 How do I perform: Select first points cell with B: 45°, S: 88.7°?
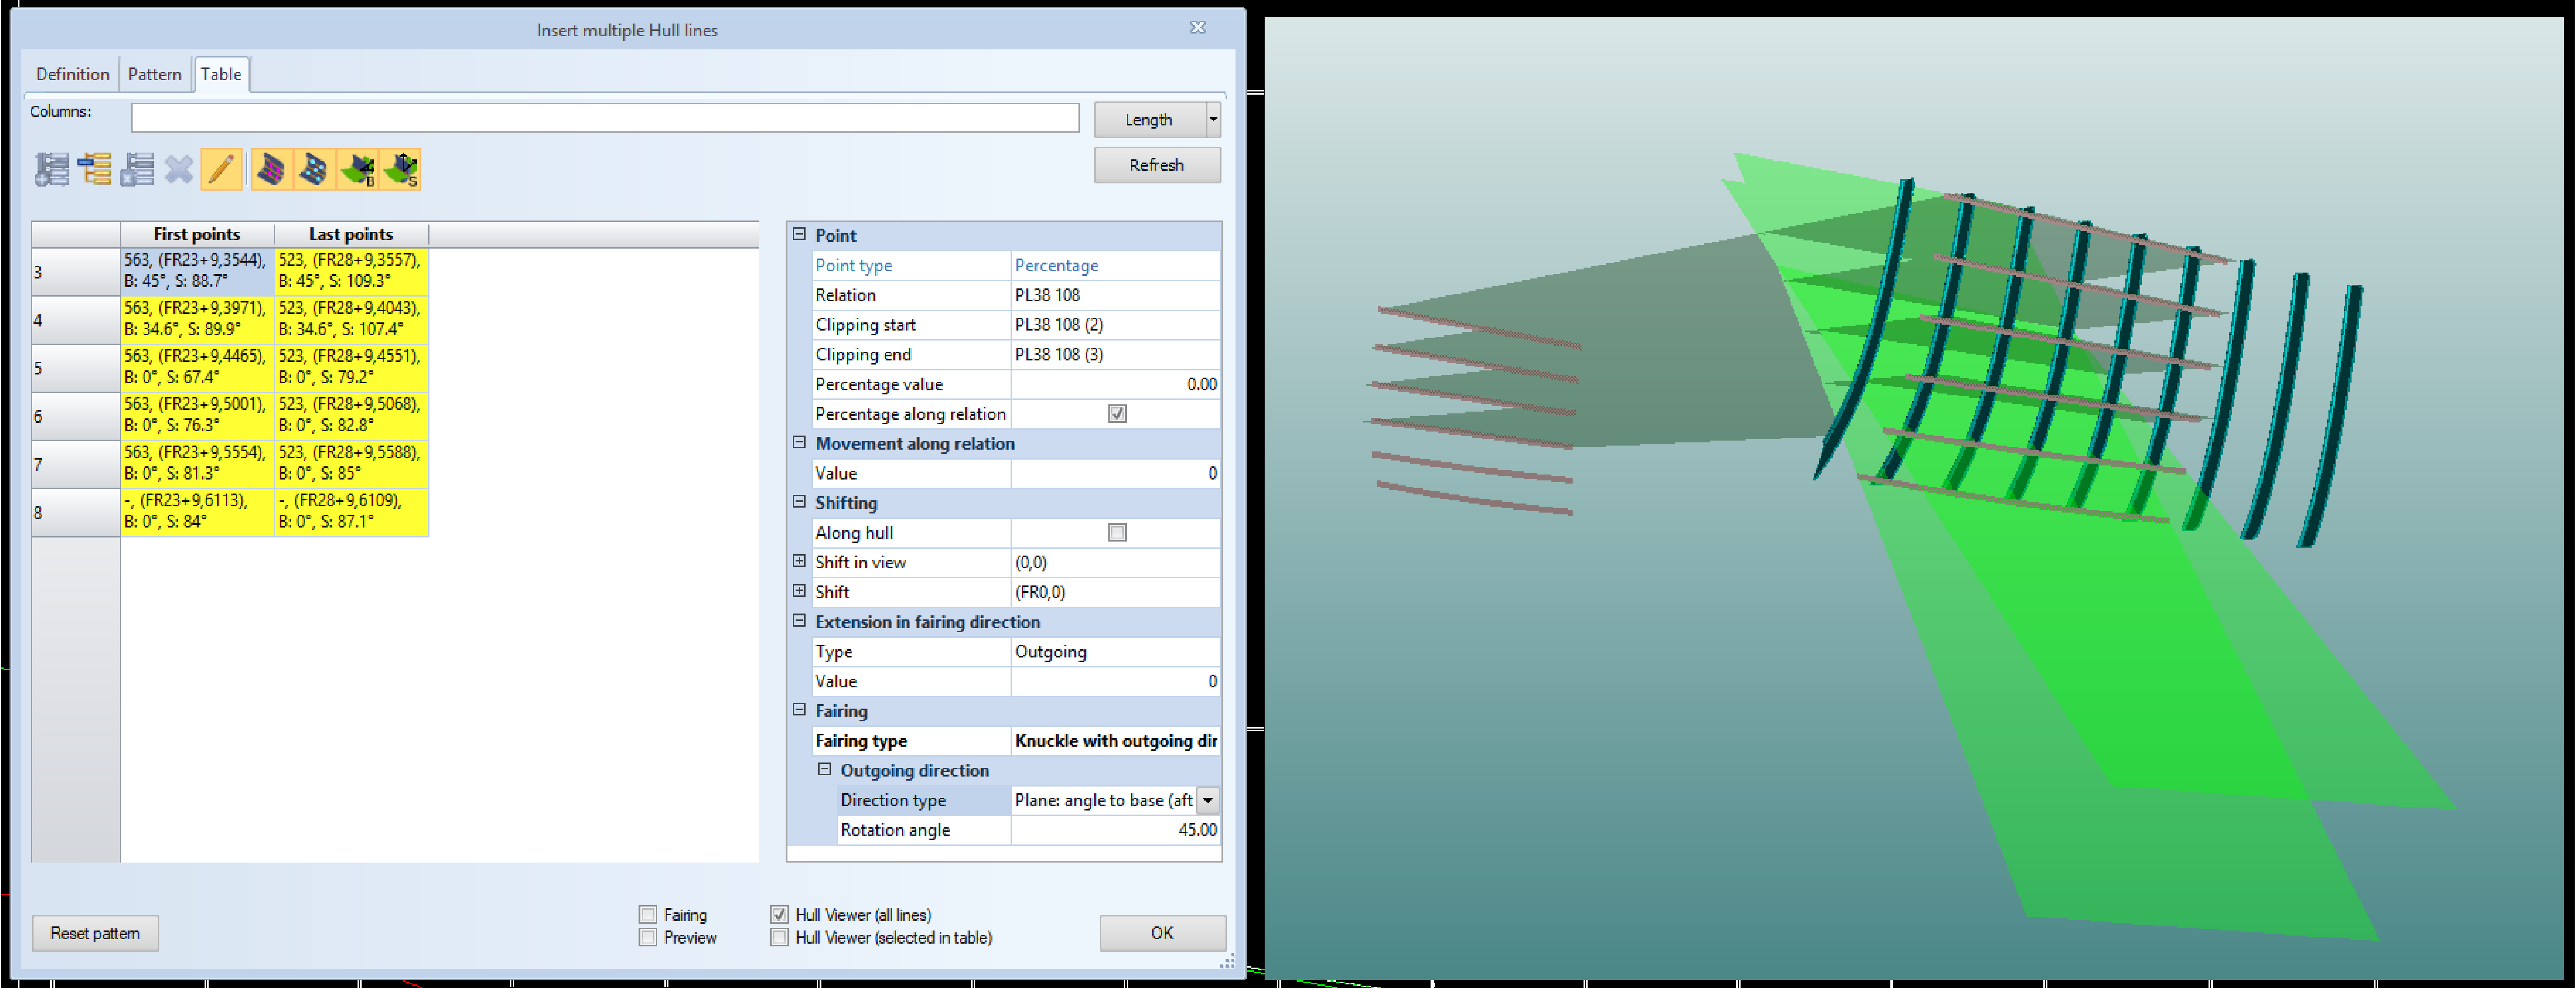pos(197,271)
